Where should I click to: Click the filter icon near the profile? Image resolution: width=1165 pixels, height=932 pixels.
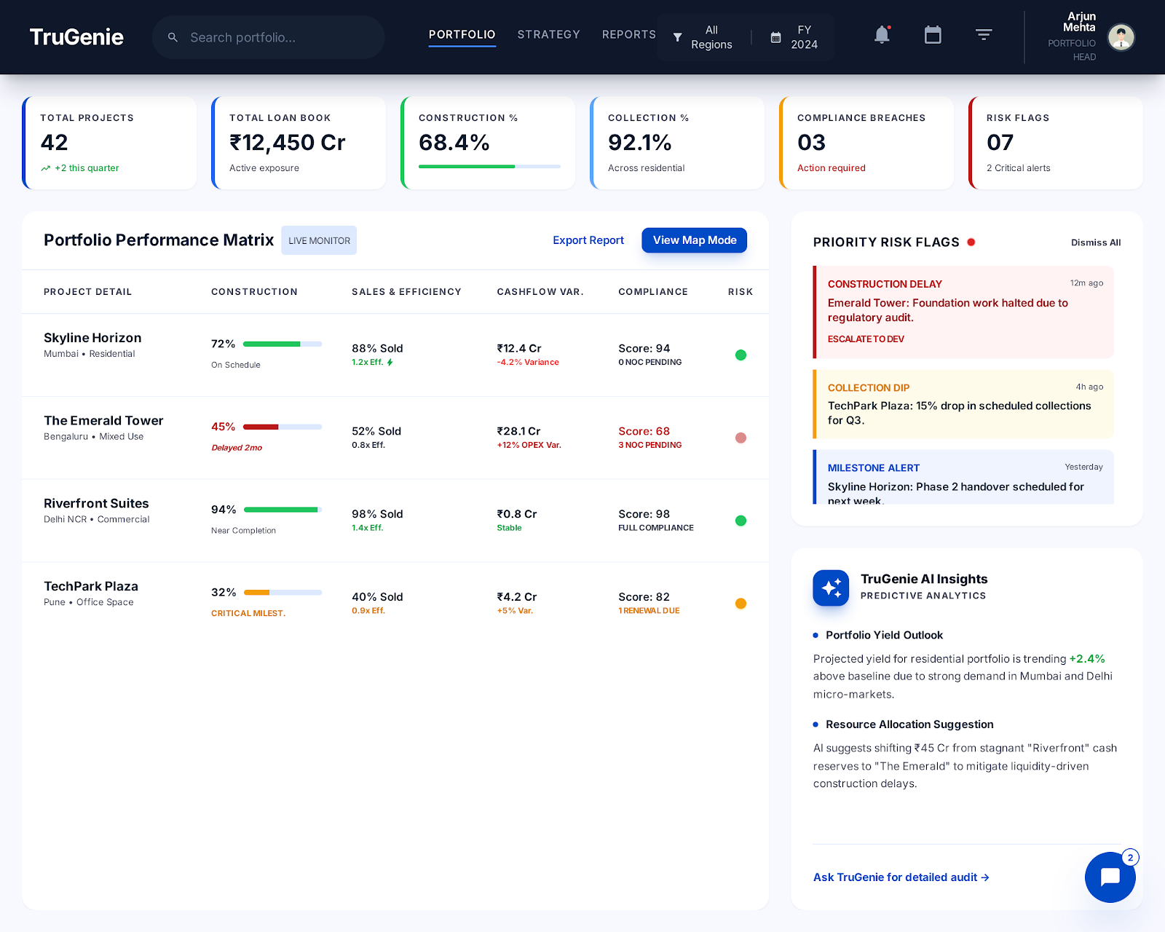tap(984, 34)
